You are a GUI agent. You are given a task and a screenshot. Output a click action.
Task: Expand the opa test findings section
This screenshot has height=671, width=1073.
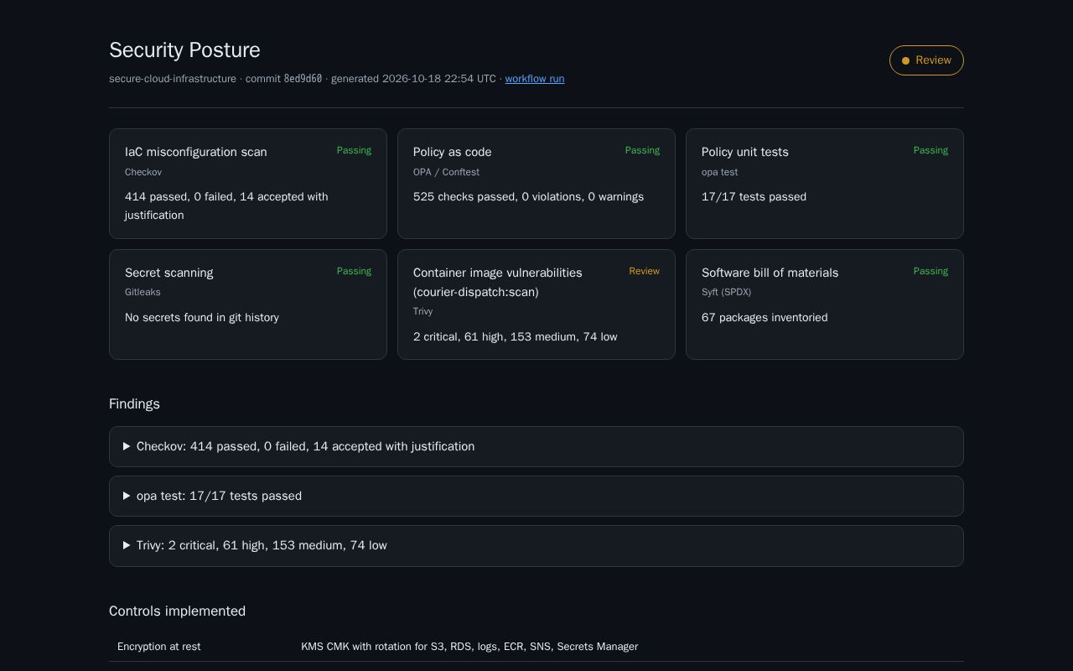click(x=536, y=496)
